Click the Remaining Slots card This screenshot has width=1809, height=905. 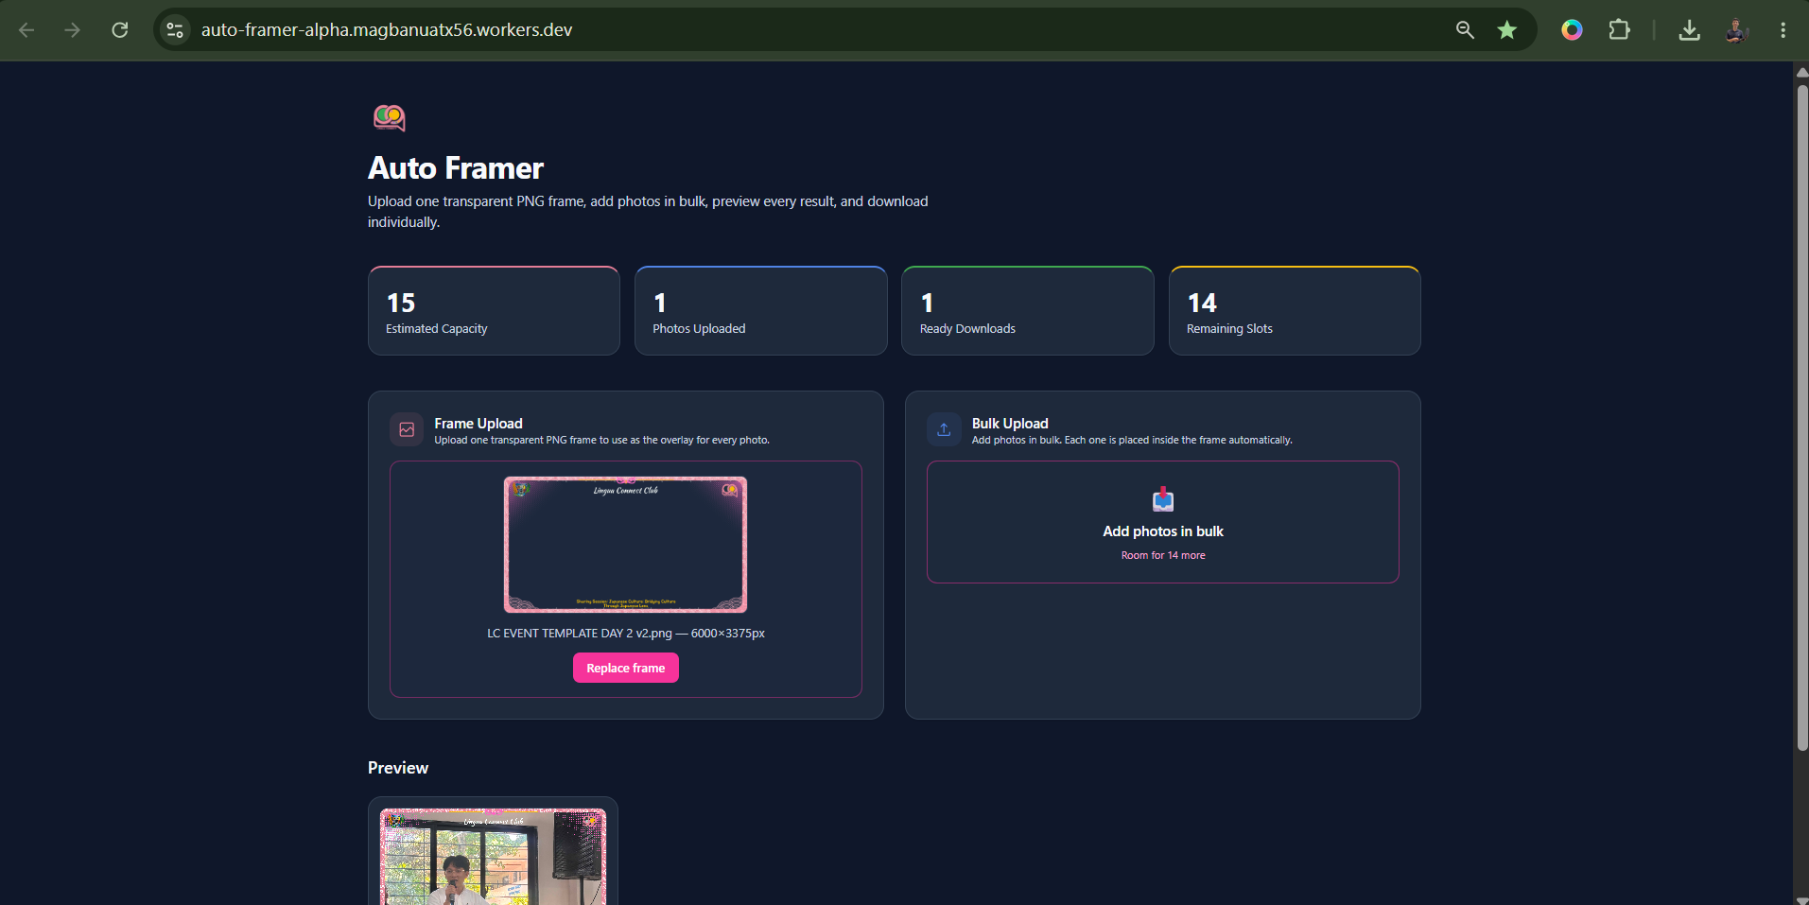point(1295,311)
